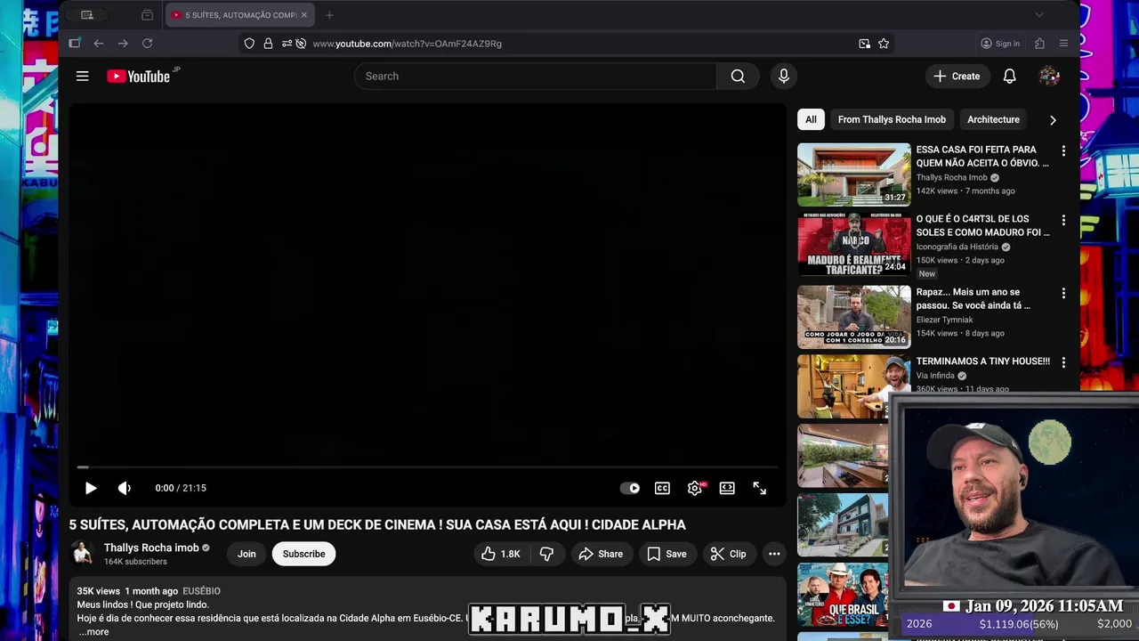Select From Thallys Rocha Imob chip
Viewport: 1139px width, 641px height.
892,119
